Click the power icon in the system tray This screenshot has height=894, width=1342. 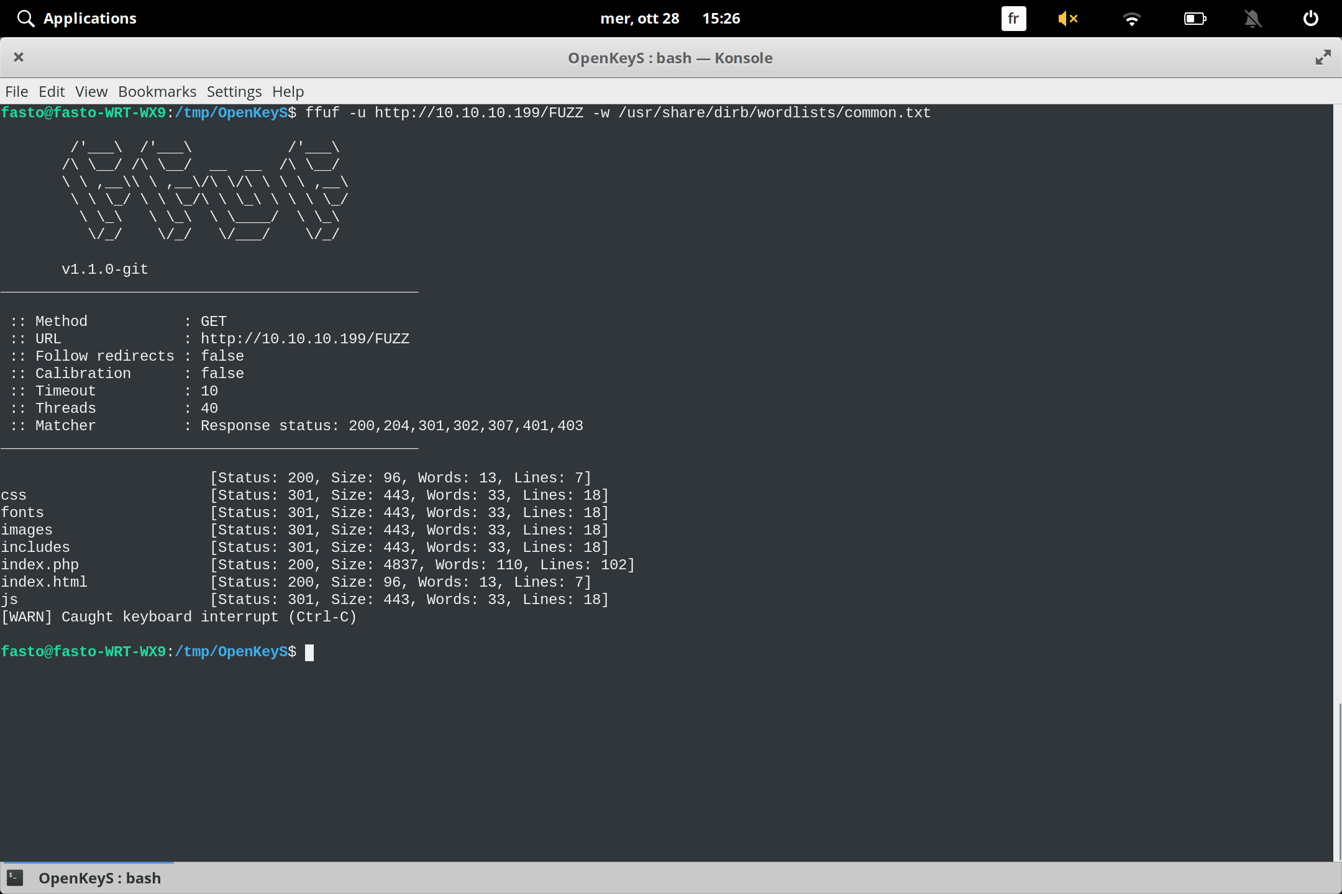[x=1311, y=18]
